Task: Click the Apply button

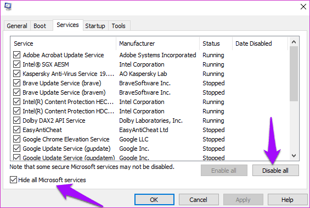Action: coord(243,200)
